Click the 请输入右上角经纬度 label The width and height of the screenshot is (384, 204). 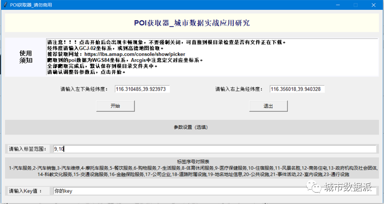(239, 89)
